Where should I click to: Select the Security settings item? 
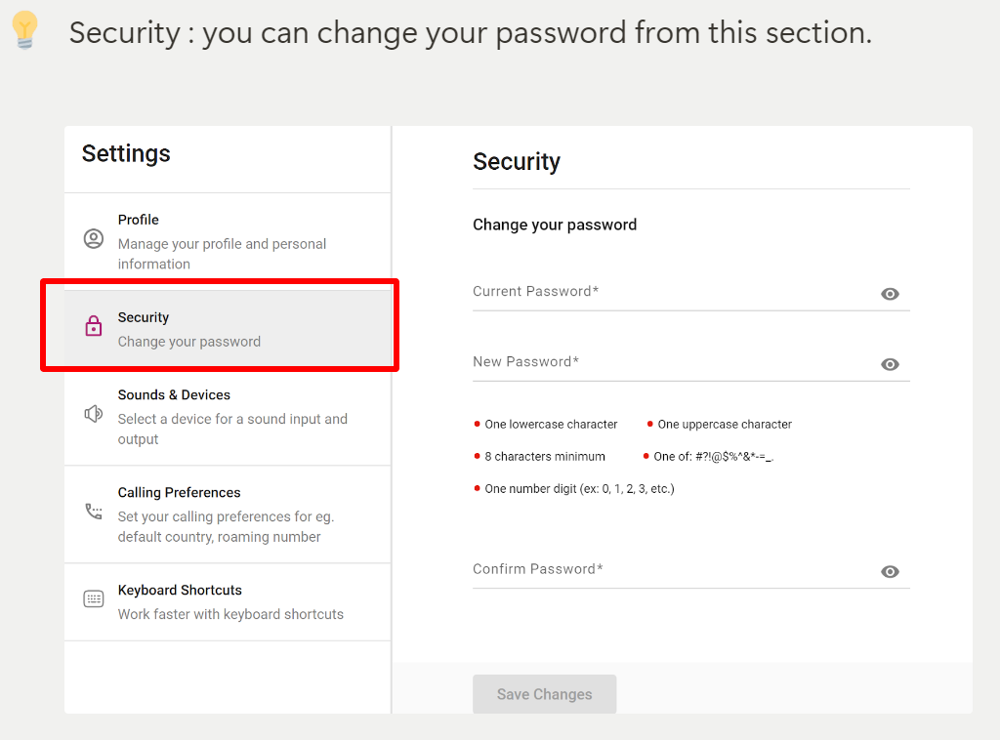tap(228, 329)
